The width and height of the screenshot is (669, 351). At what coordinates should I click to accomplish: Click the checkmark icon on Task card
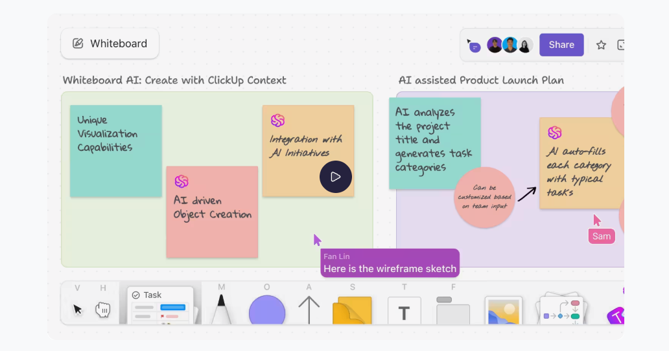[x=135, y=295]
